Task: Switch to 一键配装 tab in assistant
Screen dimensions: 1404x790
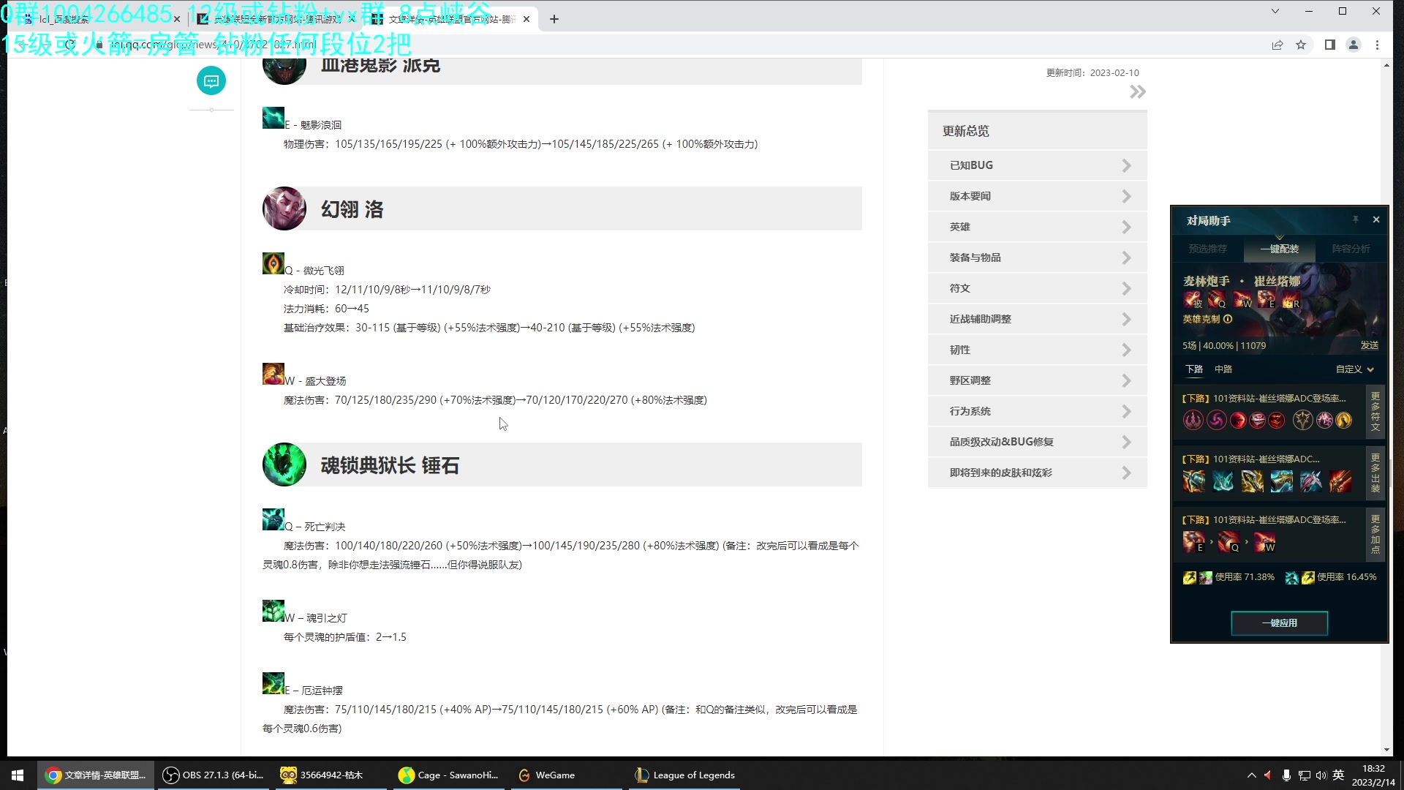Action: click(1280, 249)
